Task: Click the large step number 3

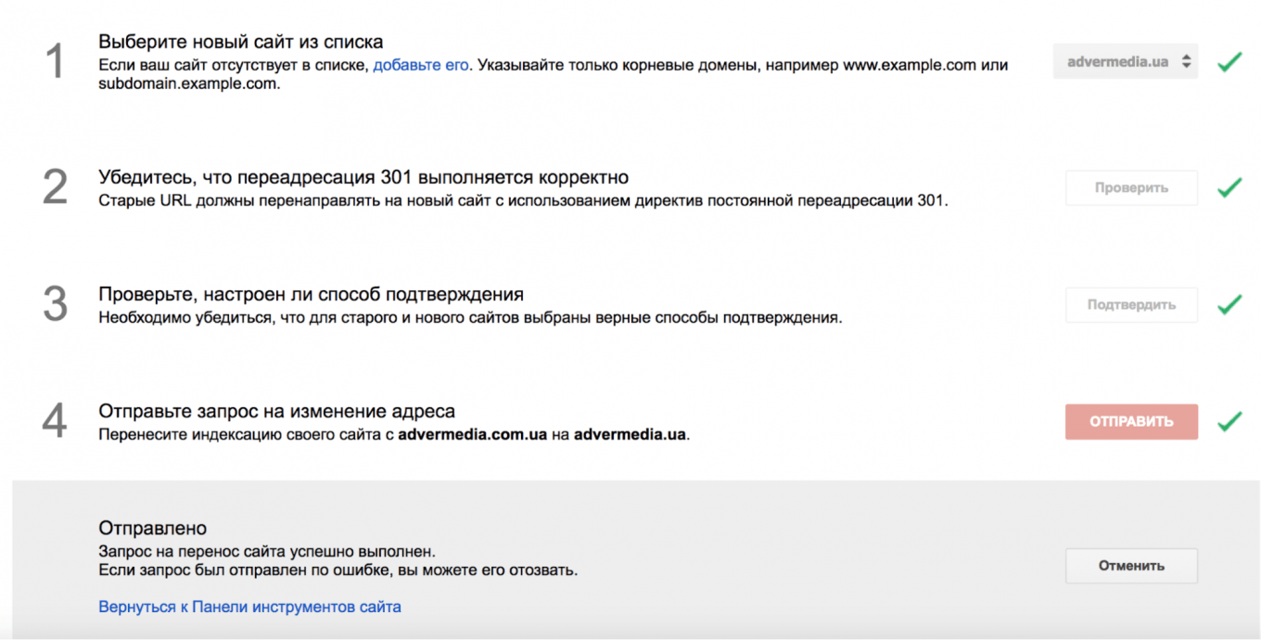Action: (56, 304)
